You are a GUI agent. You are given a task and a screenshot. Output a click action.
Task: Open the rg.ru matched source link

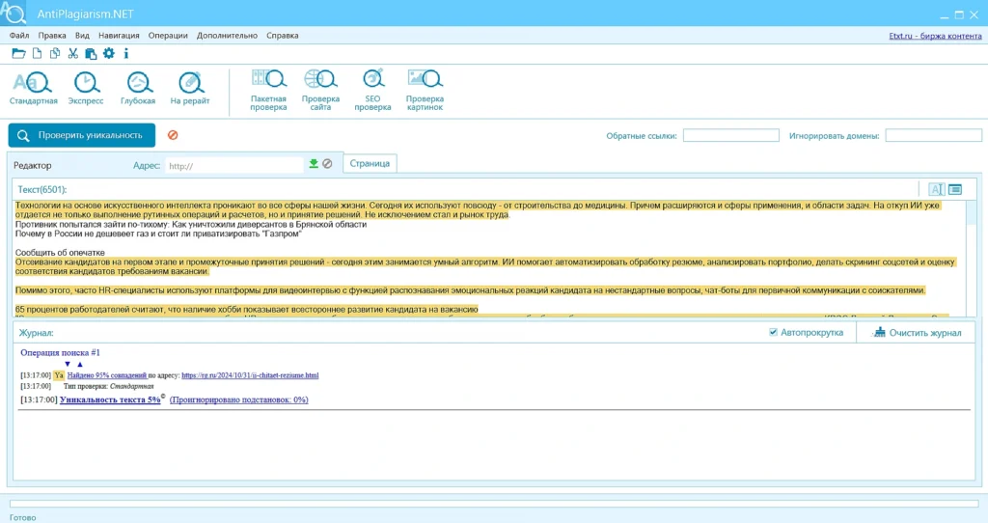point(250,375)
